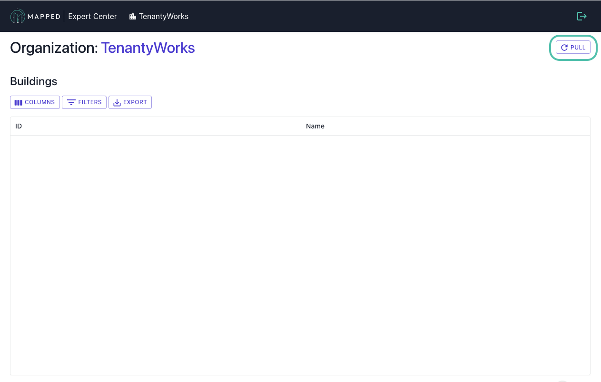Viewport: 601px width, 382px height.
Task: Click the EXPORT button
Action: 130,102
